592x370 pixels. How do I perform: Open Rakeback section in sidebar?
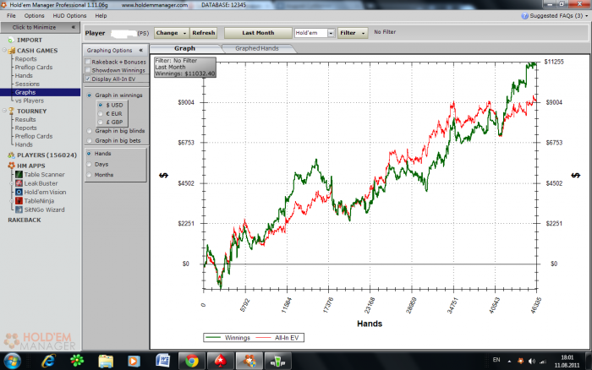click(x=25, y=220)
